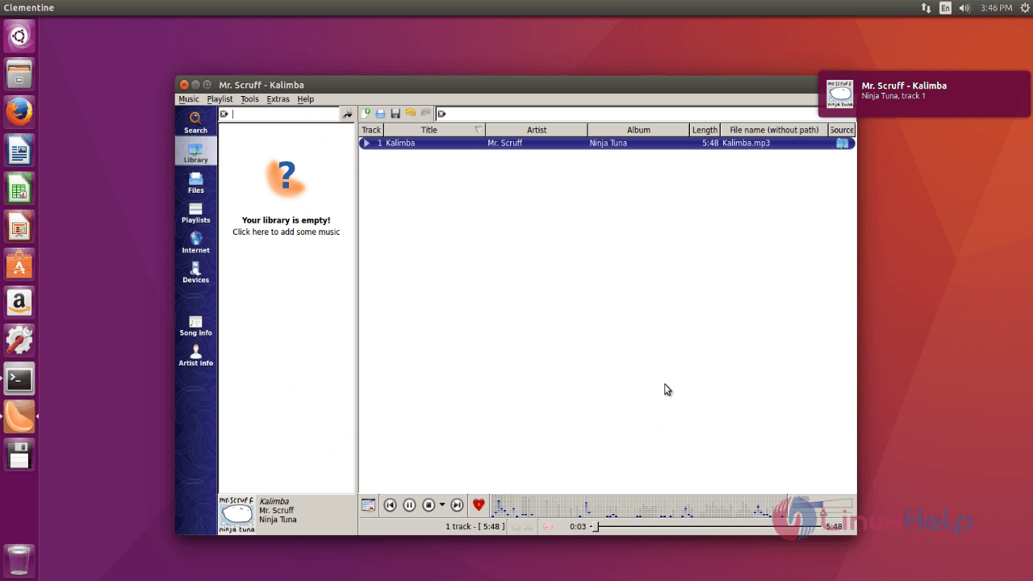The width and height of the screenshot is (1033, 581).
Task: Click the library search input field
Action: click(286, 115)
